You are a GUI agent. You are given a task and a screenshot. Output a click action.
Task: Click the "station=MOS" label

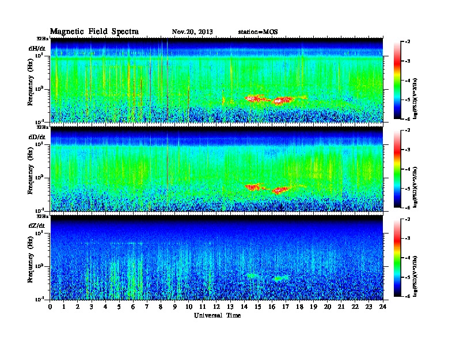tap(258, 32)
